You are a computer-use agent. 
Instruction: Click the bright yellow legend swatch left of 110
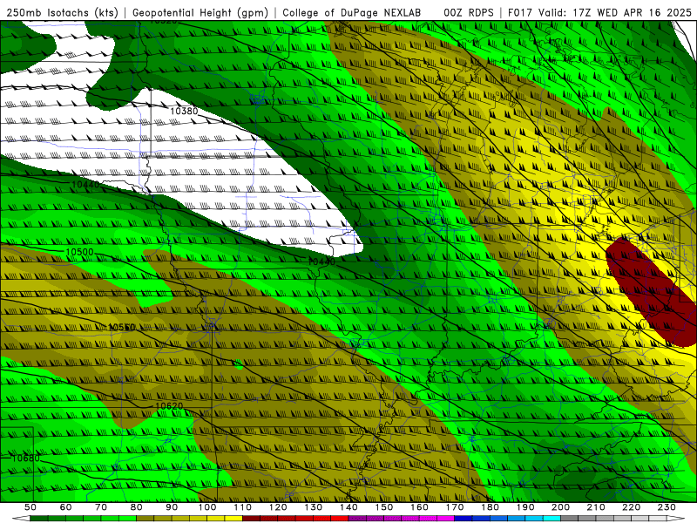coord(233,519)
